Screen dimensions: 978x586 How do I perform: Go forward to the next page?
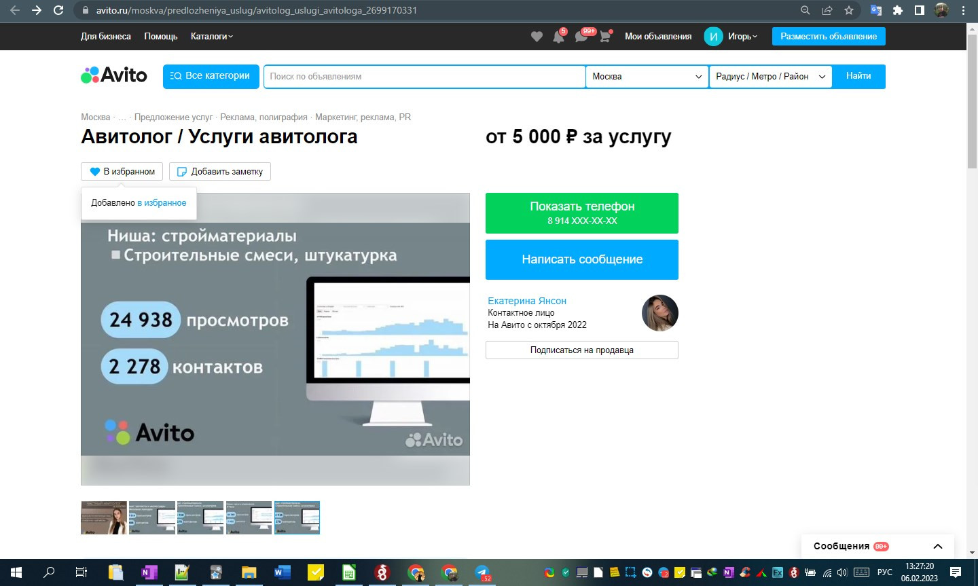coord(37,10)
